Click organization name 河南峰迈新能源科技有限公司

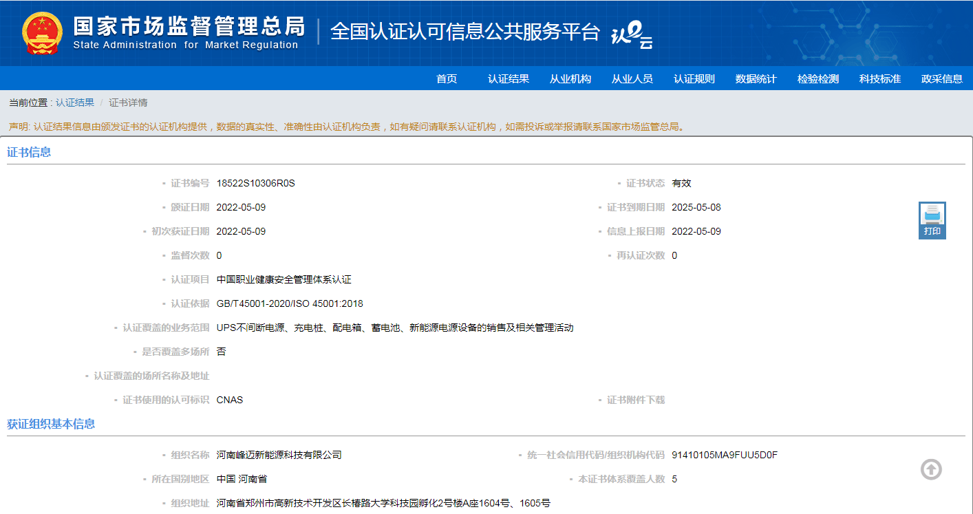pyautogui.click(x=279, y=455)
